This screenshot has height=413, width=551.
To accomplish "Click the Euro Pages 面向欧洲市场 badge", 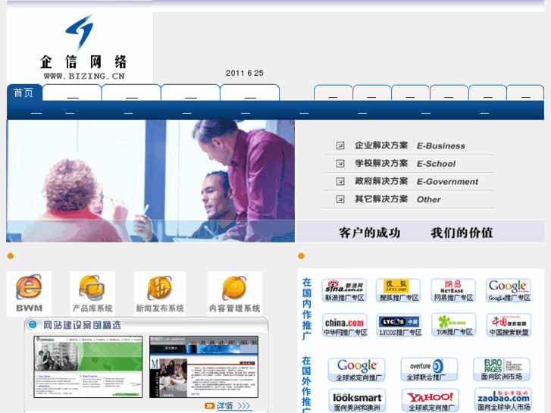I will coord(502,369).
